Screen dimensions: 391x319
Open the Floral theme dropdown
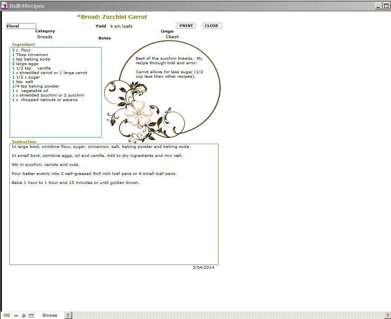tap(21, 26)
